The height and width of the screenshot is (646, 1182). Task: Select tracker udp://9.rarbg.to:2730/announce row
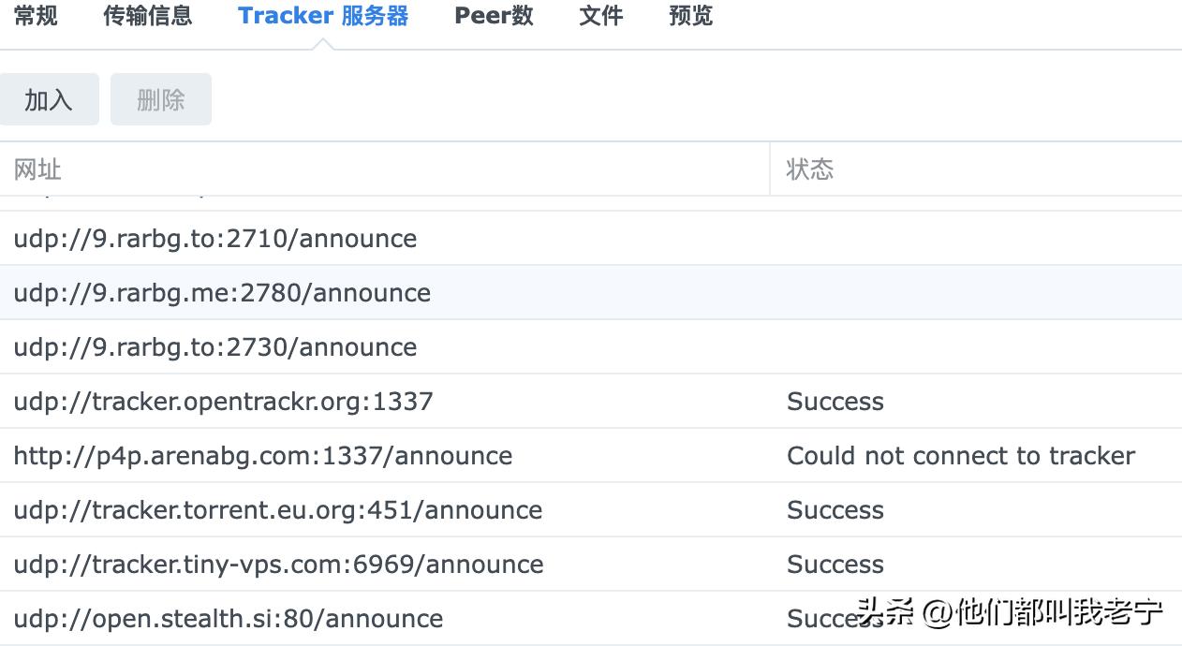(x=215, y=347)
